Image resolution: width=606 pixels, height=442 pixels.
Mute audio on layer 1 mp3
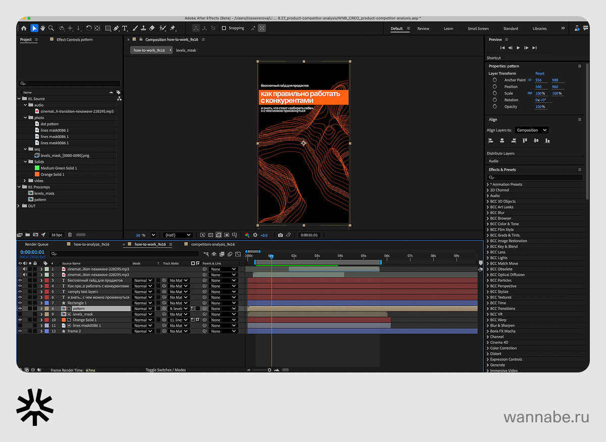[x=25, y=269]
